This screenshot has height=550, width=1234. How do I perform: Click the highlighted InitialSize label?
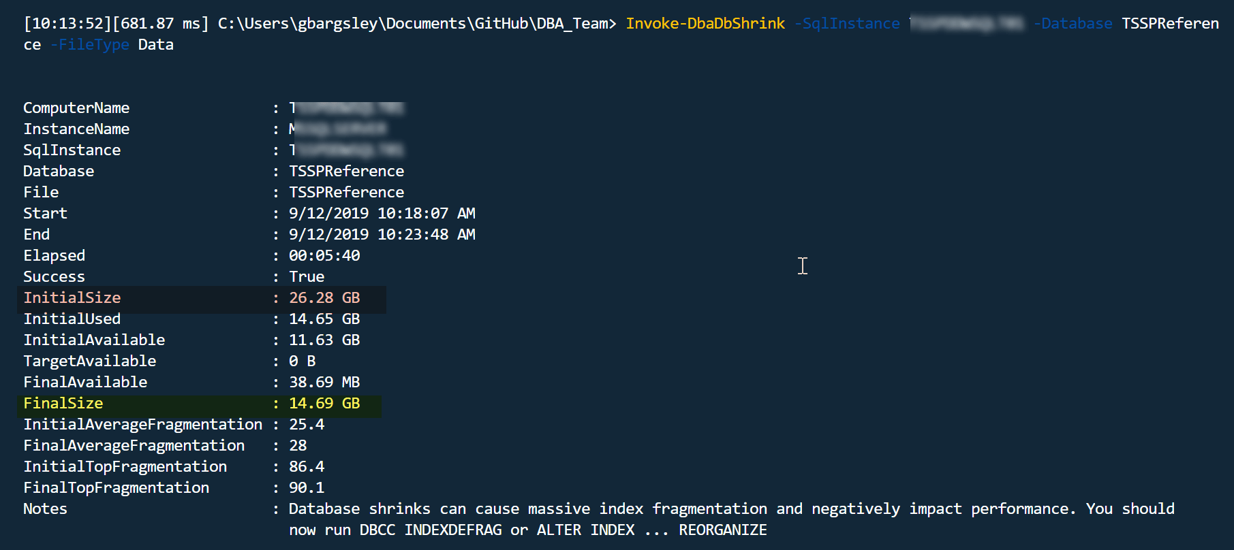click(x=72, y=297)
